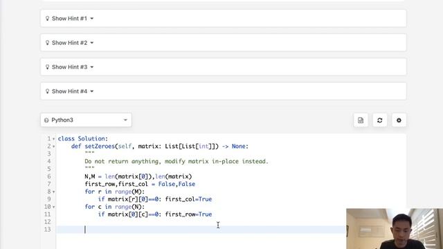443x249 pixels.
Task: Open the Python3 language dropdown
Action: tap(86, 120)
